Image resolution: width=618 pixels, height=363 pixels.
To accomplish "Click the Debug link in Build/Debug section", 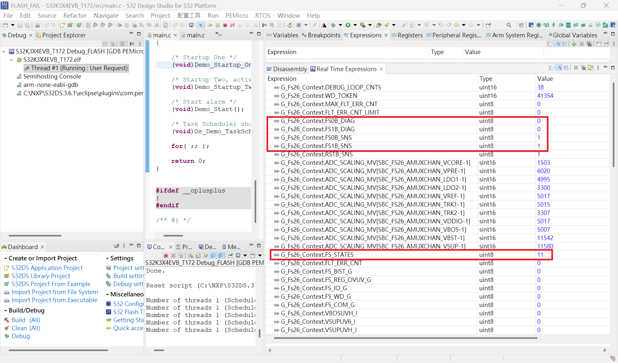I will point(21,336).
